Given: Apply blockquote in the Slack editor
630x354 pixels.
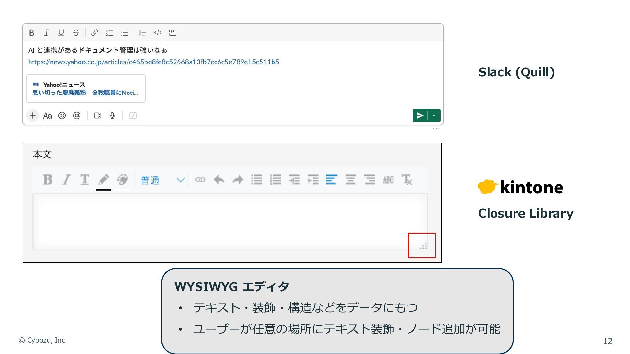Looking at the screenshot, I should (x=143, y=32).
